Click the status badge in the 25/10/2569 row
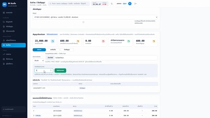The height and width of the screenshot is (118, 210). click(x=78, y=111)
